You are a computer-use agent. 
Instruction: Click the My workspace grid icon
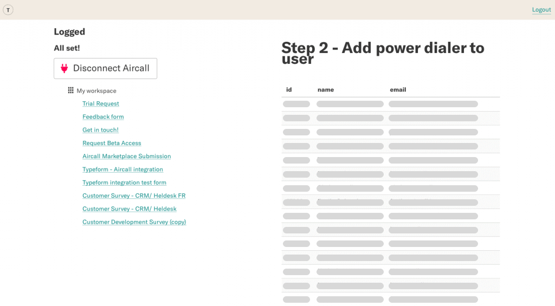70,90
